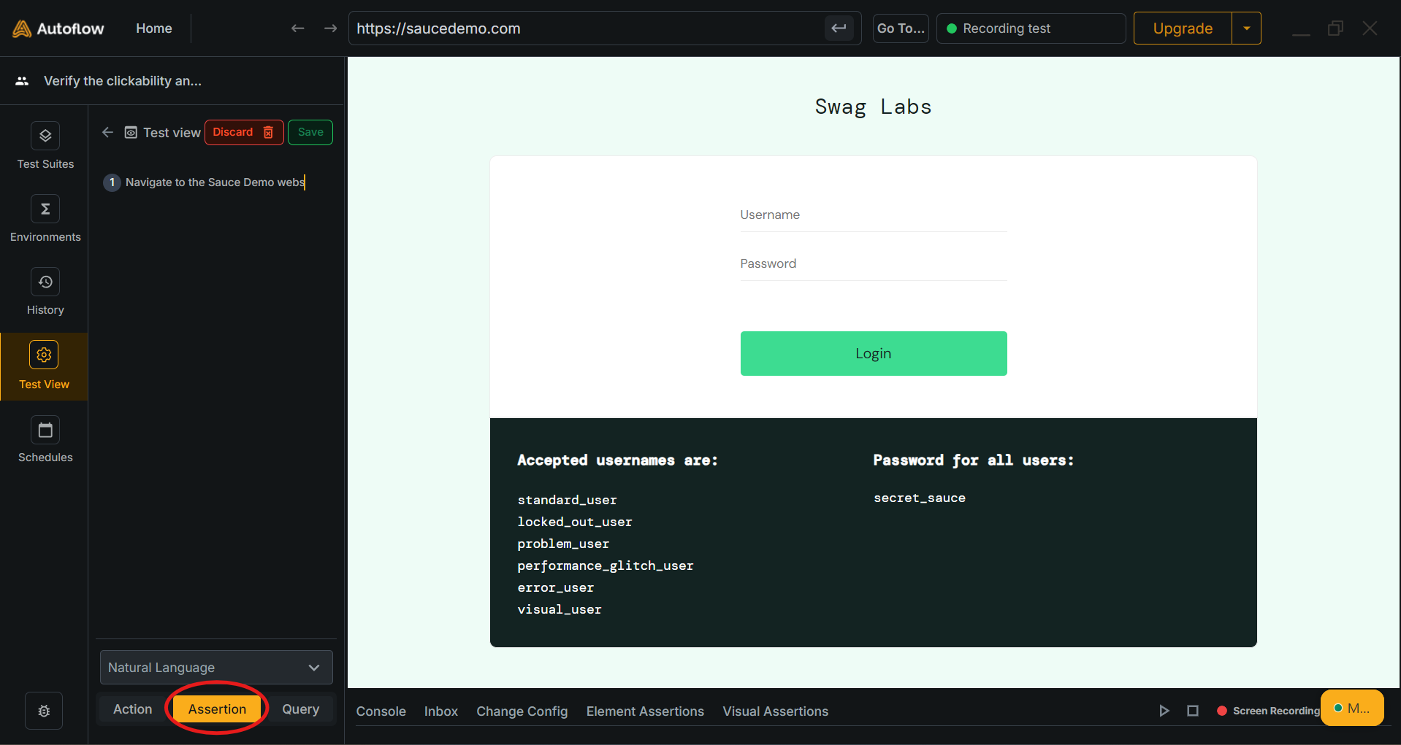Click the Swag Labs heading
This screenshot has height=745, width=1401.
[874, 107]
